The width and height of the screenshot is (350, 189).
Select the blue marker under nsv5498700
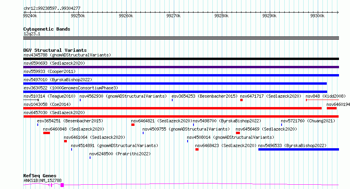tap(193, 125)
